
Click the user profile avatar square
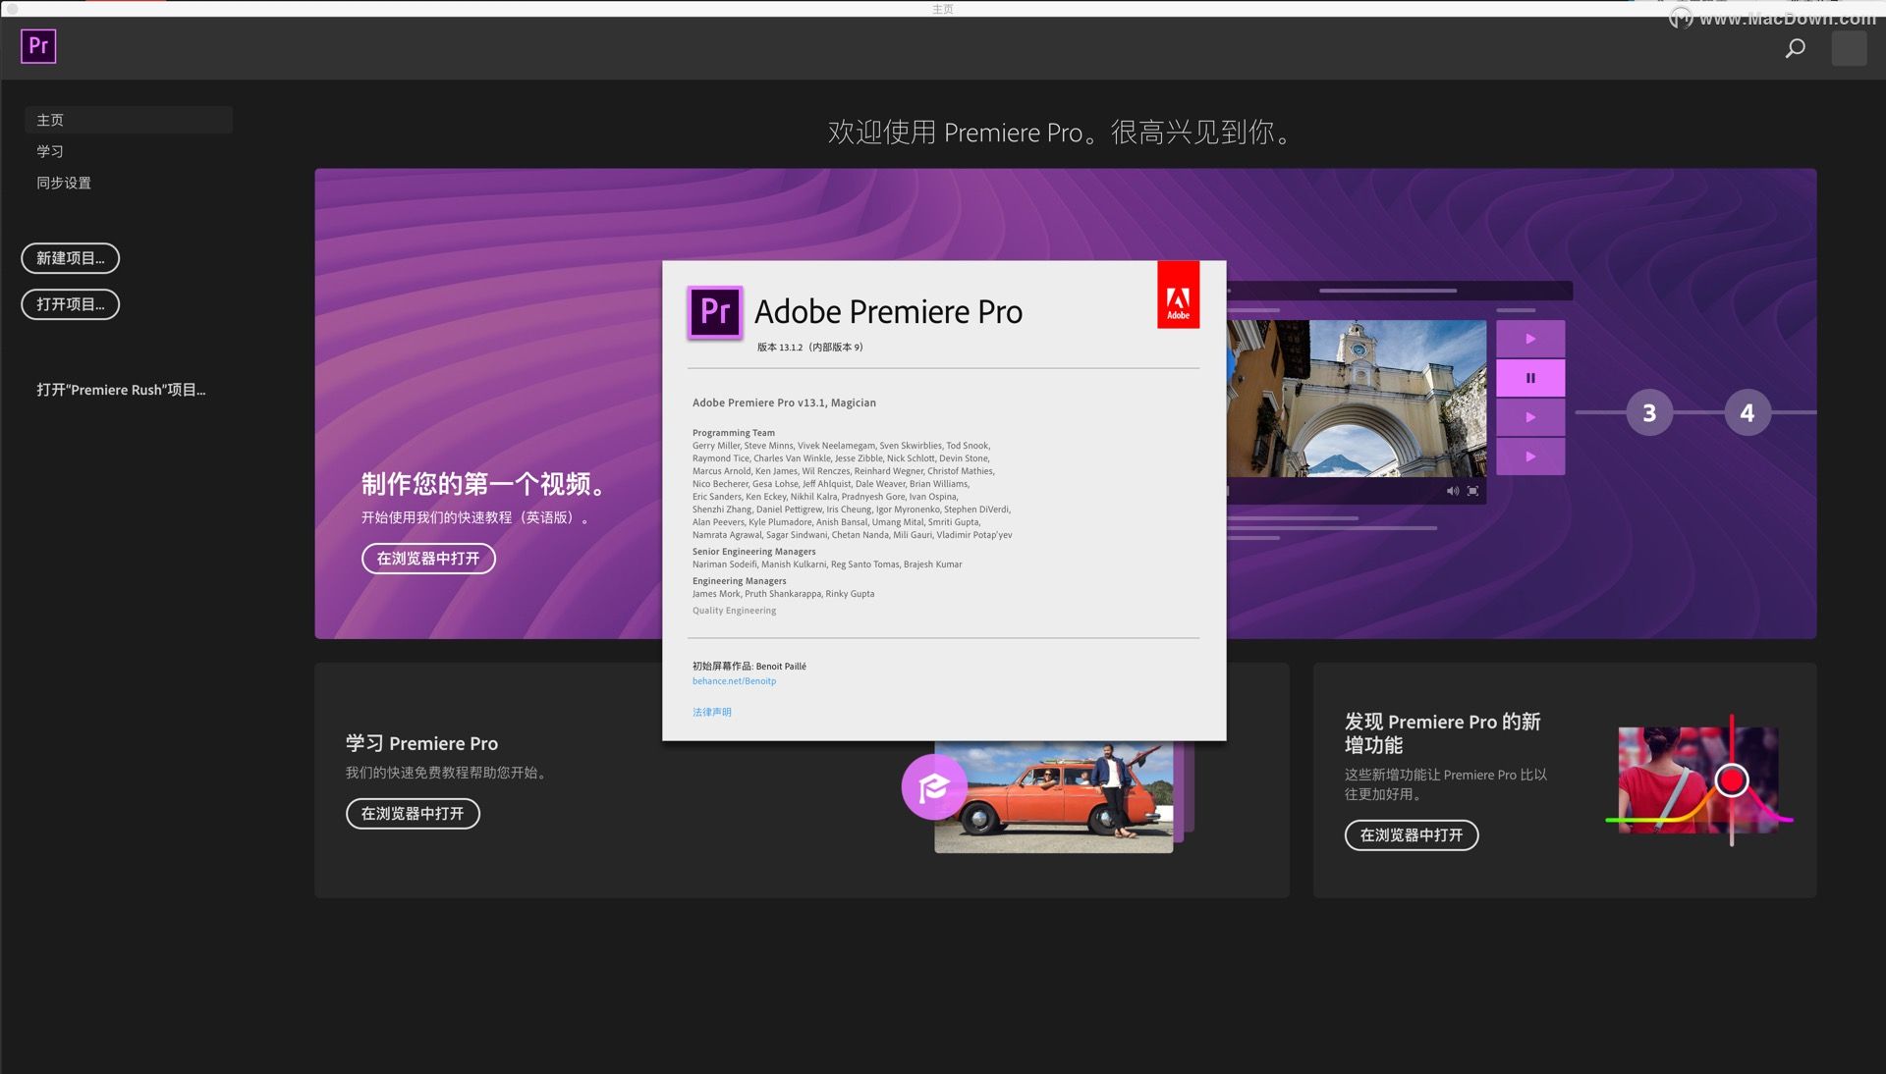[1849, 48]
